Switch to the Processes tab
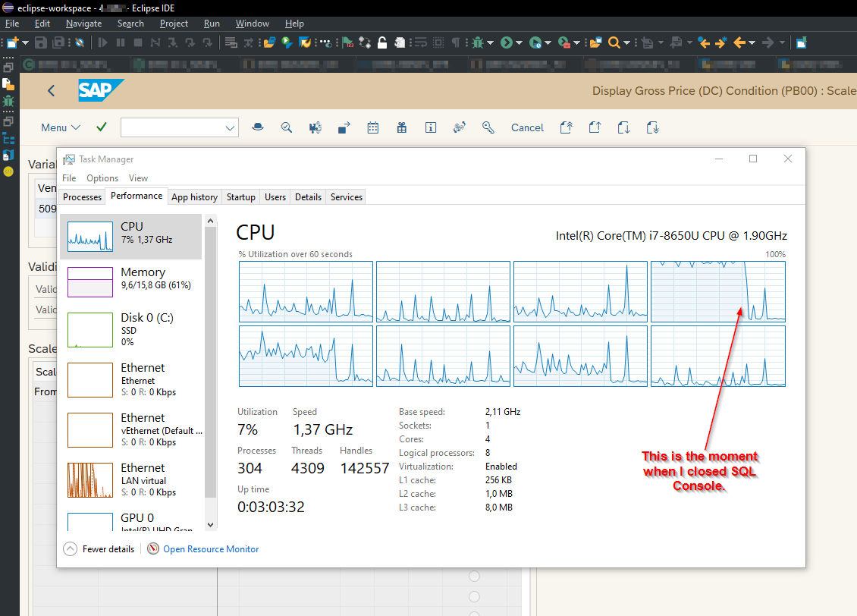857x616 pixels. [x=82, y=197]
